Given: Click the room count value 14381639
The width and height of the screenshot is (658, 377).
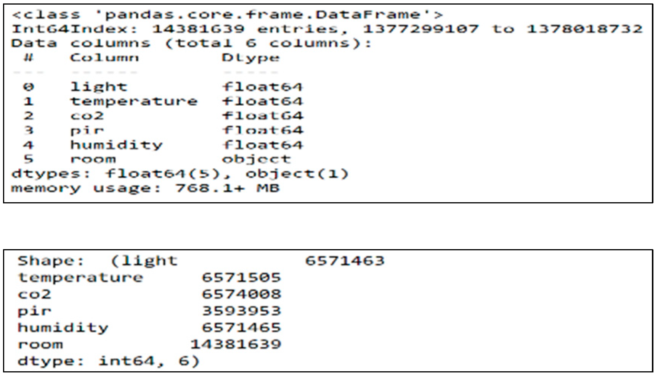Looking at the screenshot, I should 236,345.
